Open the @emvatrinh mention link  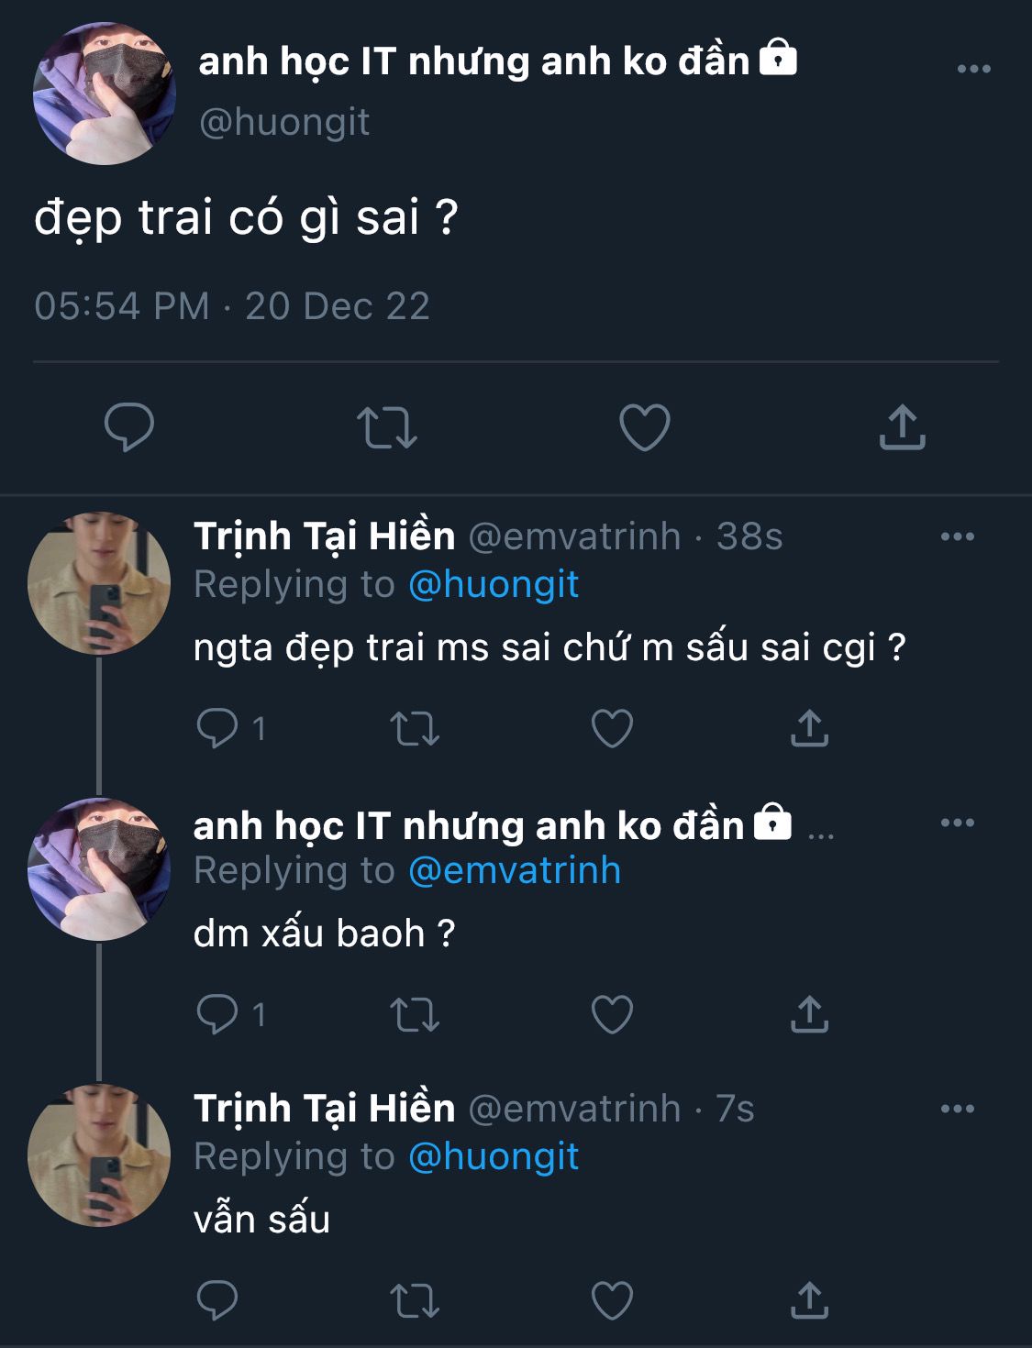pyautogui.click(x=515, y=871)
